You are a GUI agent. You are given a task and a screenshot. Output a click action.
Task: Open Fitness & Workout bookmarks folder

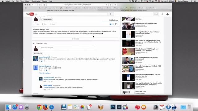pyautogui.click(x=131, y=8)
